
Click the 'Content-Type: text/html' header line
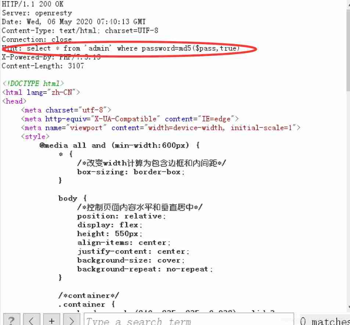pyautogui.click(x=80, y=31)
